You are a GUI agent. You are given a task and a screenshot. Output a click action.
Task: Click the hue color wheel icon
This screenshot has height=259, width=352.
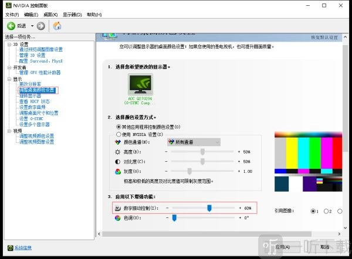point(116,218)
